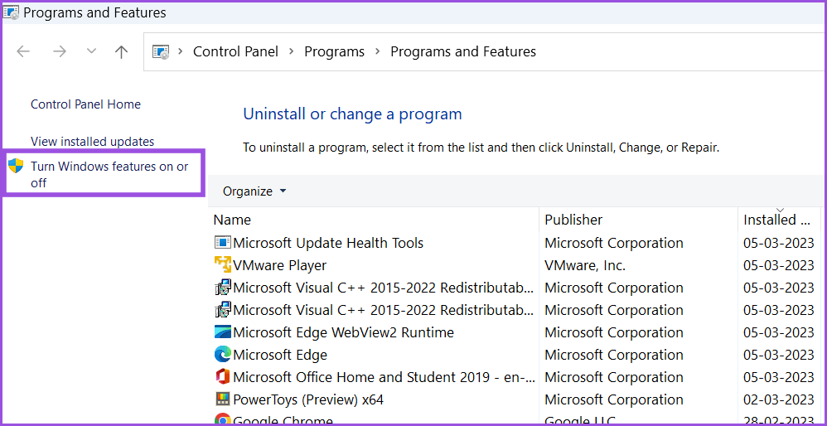Expand chevron after Control Panel breadcrumb
Image resolution: width=827 pixels, height=426 pixels.
pos(291,51)
